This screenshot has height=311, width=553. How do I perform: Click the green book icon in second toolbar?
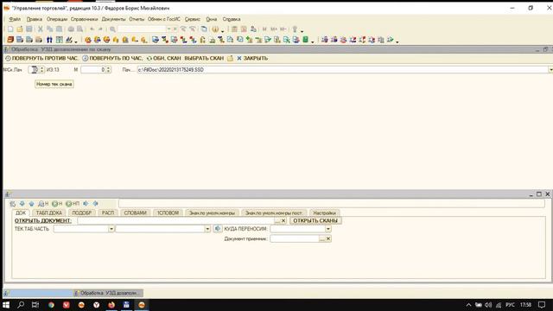click(305, 40)
